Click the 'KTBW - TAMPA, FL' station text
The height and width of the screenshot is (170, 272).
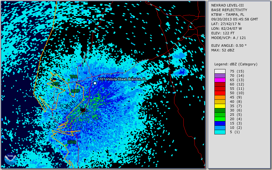click(x=228, y=15)
